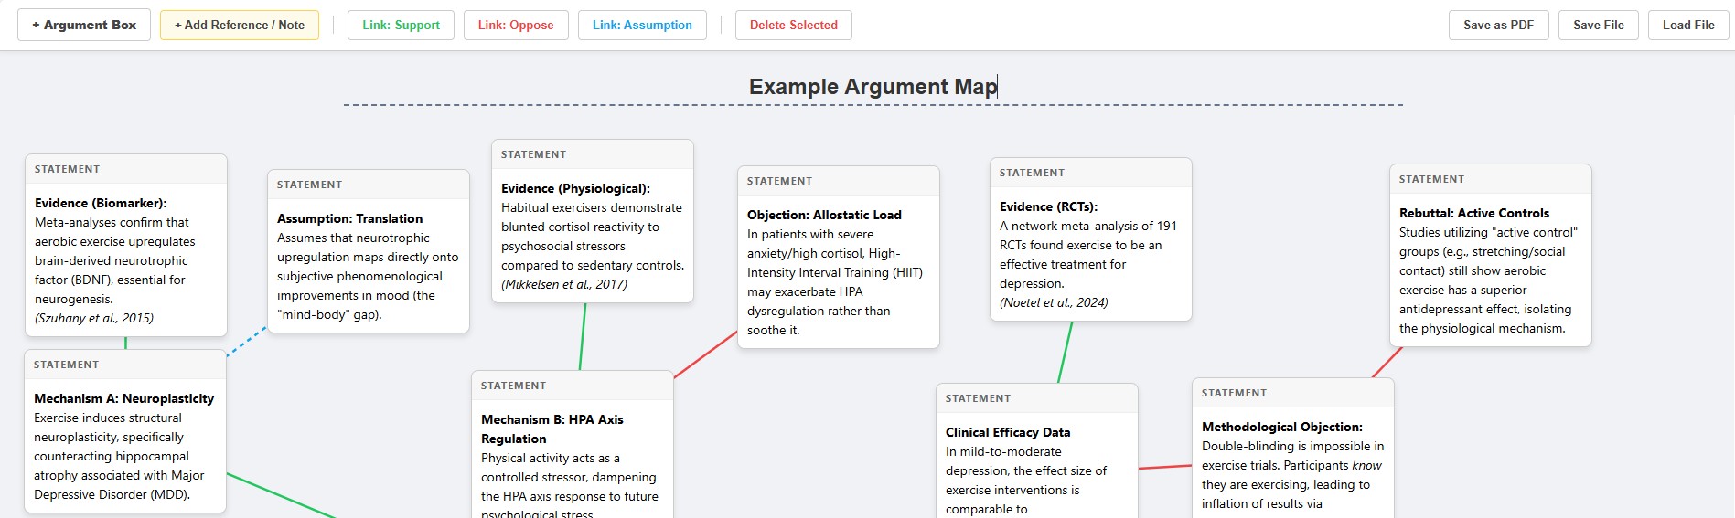
Task: Select the Assumption: Translation statement box
Action: [368, 265]
